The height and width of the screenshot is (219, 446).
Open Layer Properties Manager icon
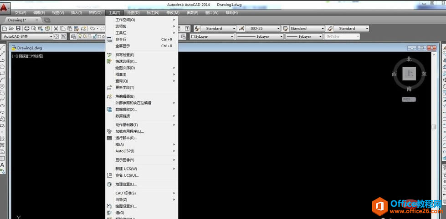point(73,36)
